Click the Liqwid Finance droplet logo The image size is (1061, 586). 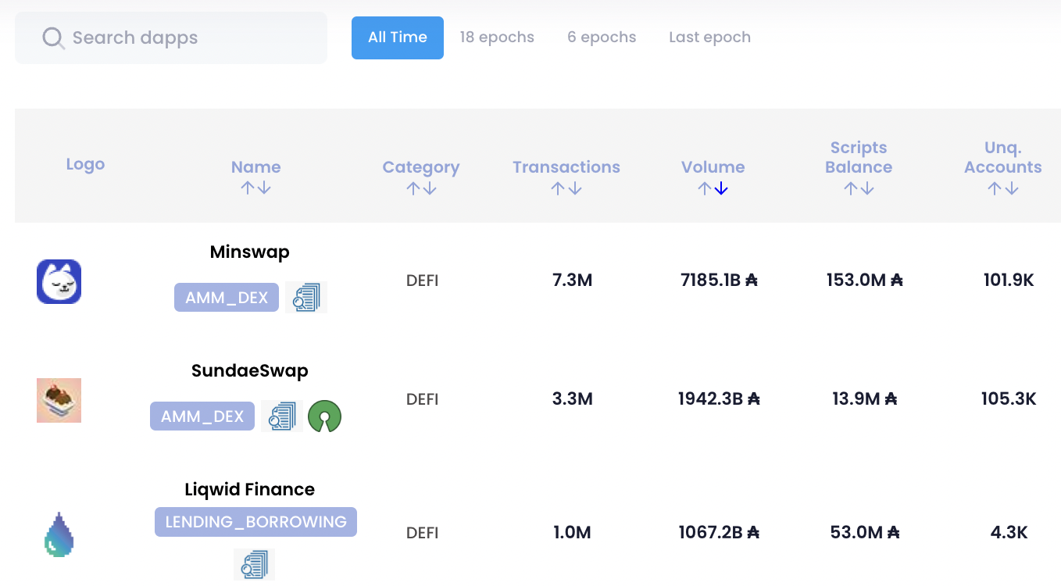[x=59, y=534]
